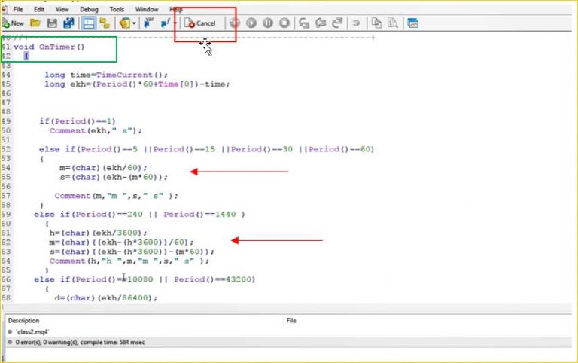Open the File menu

[18, 9]
